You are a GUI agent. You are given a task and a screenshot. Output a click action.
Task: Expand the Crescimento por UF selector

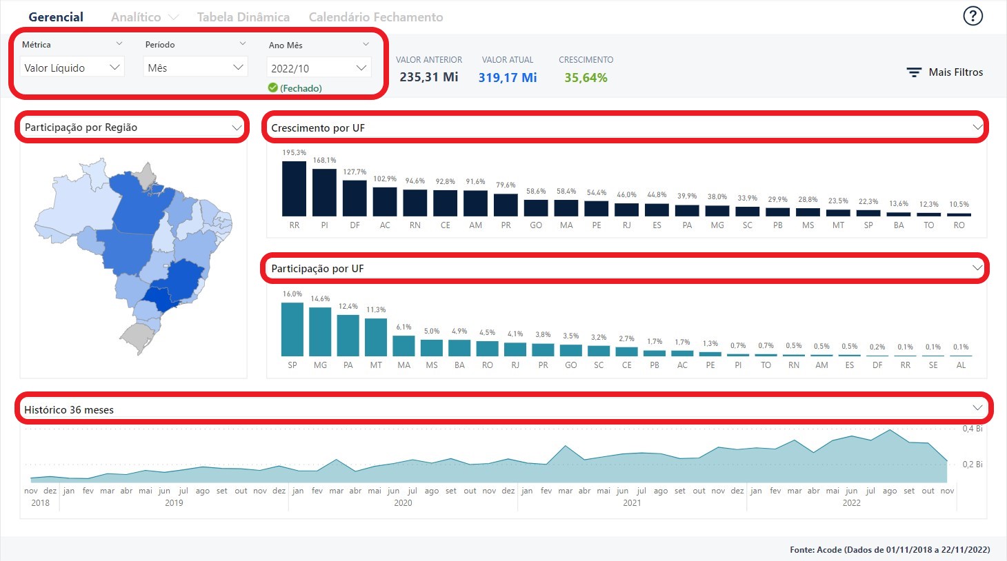[977, 127]
